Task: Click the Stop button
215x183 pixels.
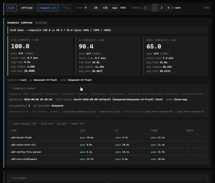Action: click(x=66, y=8)
